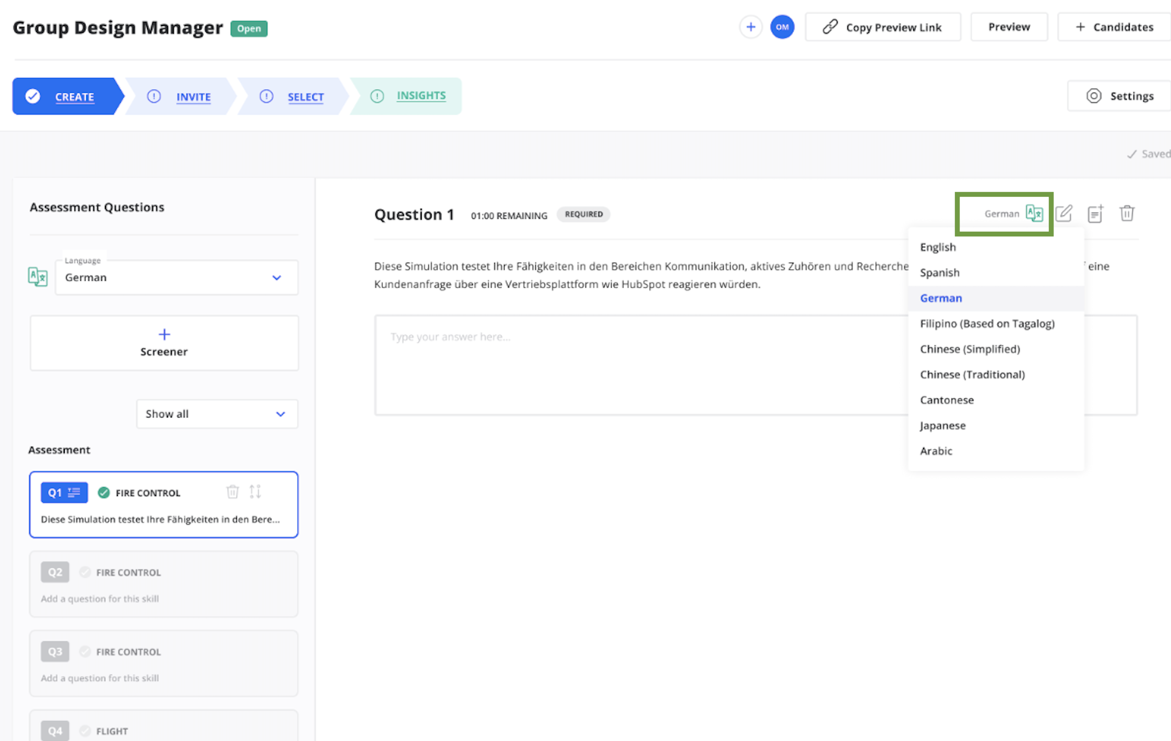The width and height of the screenshot is (1171, 741).
Task: Click trash icon on Q1 Fire Control card
Action: 232,492
